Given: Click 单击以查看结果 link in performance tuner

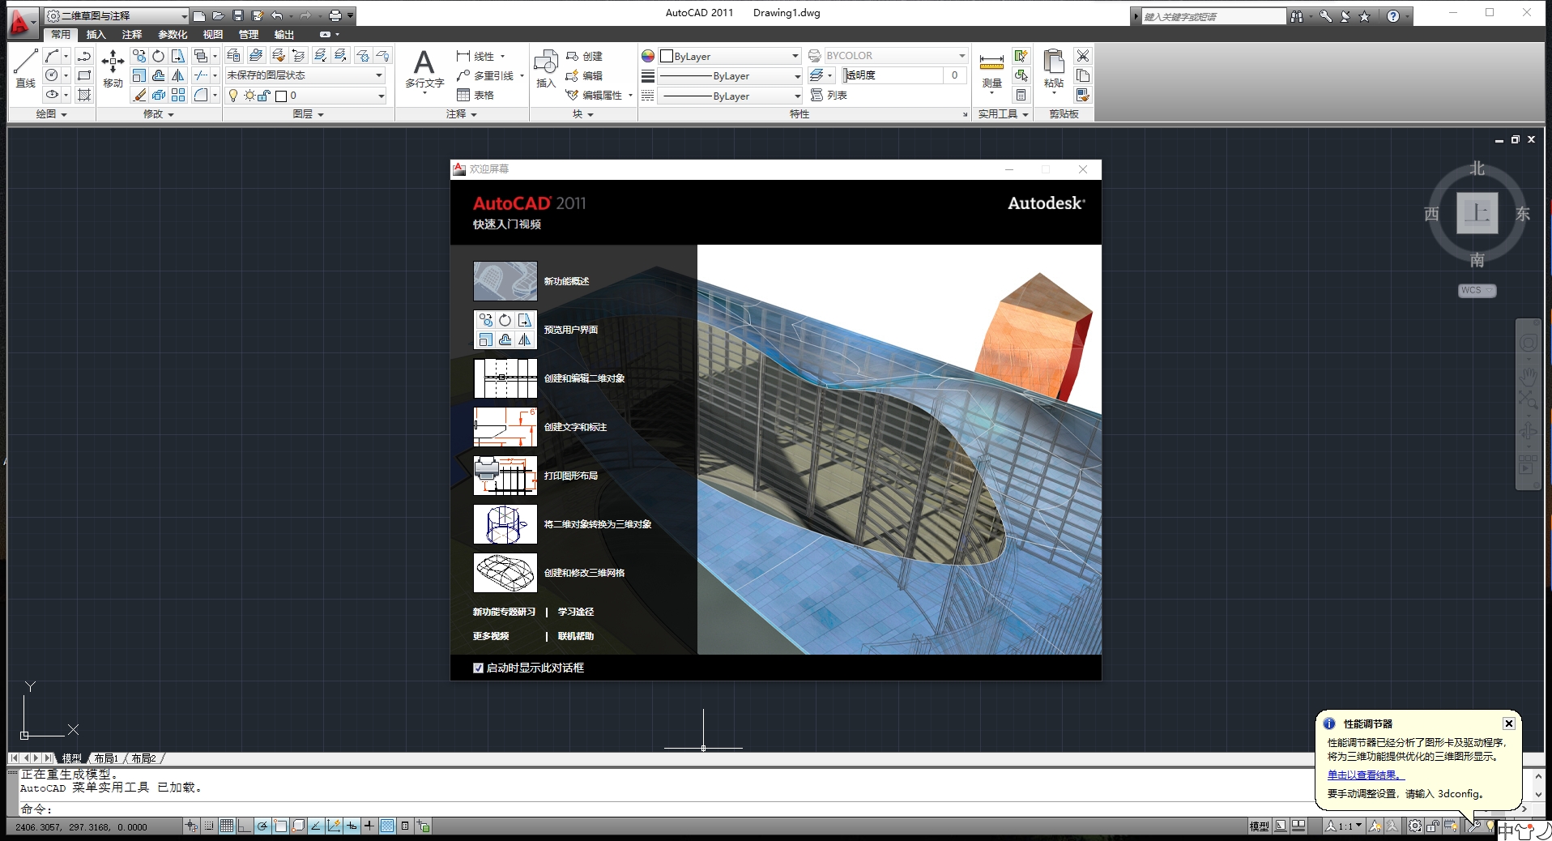Looking at the screenshot, I should pyautogui.click(x=1365, y=775).
